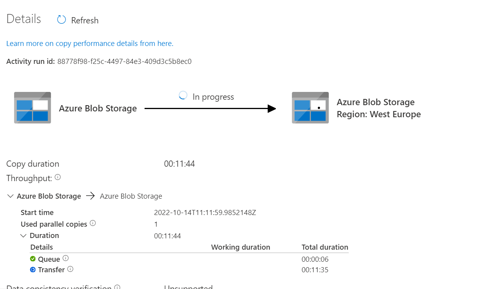Viewport: 482px width, 289px height.
Task: Select the Working duration column header
Action: (240, 247)
